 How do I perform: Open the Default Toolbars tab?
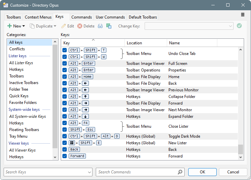click(143, 17)
